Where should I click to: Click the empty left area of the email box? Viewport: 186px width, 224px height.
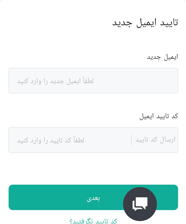click(x=13, y=81)
